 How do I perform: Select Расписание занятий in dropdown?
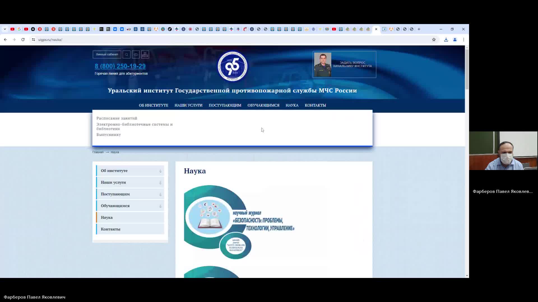point(117,118)
